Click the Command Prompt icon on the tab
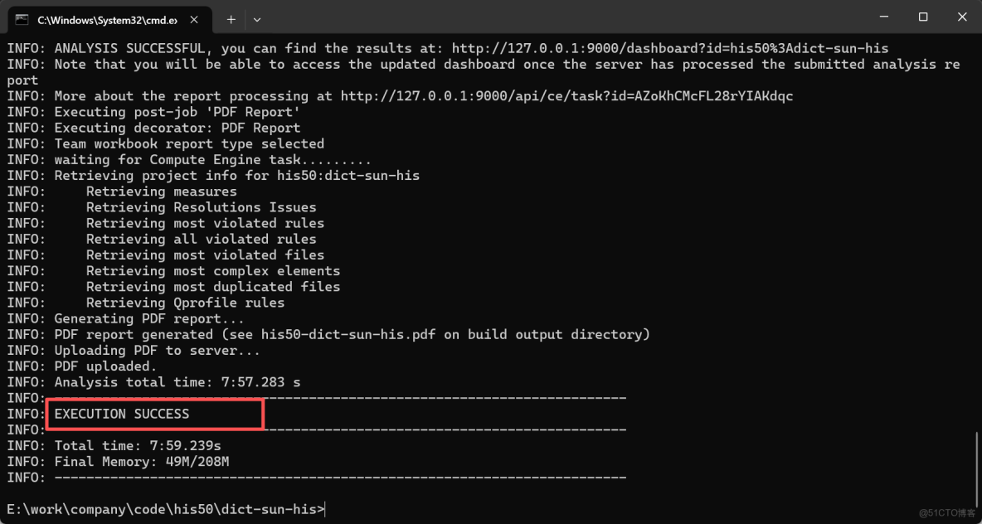 [x=21, y=18]
